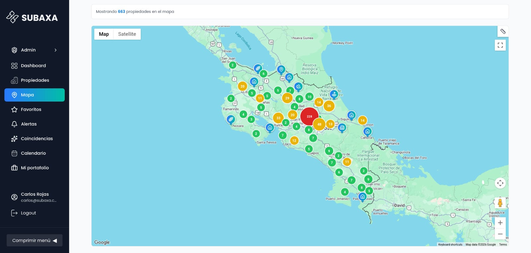Open Calendario

(x=35, y=153)
